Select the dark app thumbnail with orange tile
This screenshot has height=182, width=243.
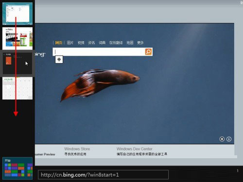point(17,63)
